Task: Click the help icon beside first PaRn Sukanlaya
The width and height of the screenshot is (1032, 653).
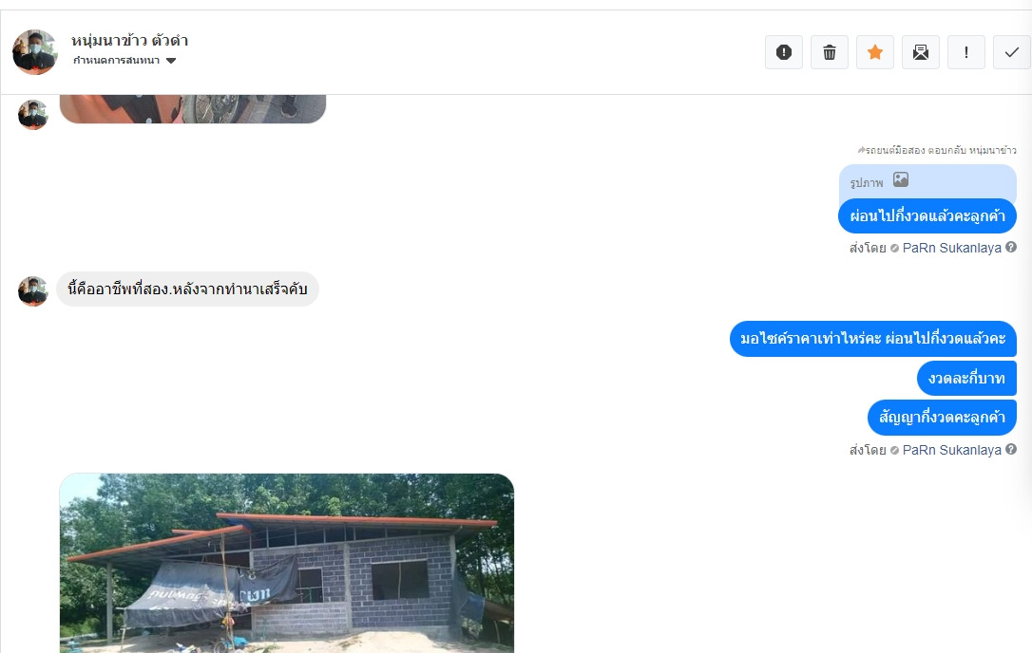Action: (x=1011, y=248)
